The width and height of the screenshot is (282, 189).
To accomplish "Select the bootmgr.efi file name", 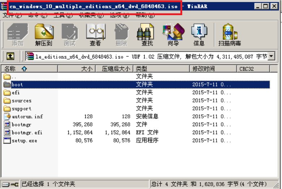I will [x=27, y=133].
